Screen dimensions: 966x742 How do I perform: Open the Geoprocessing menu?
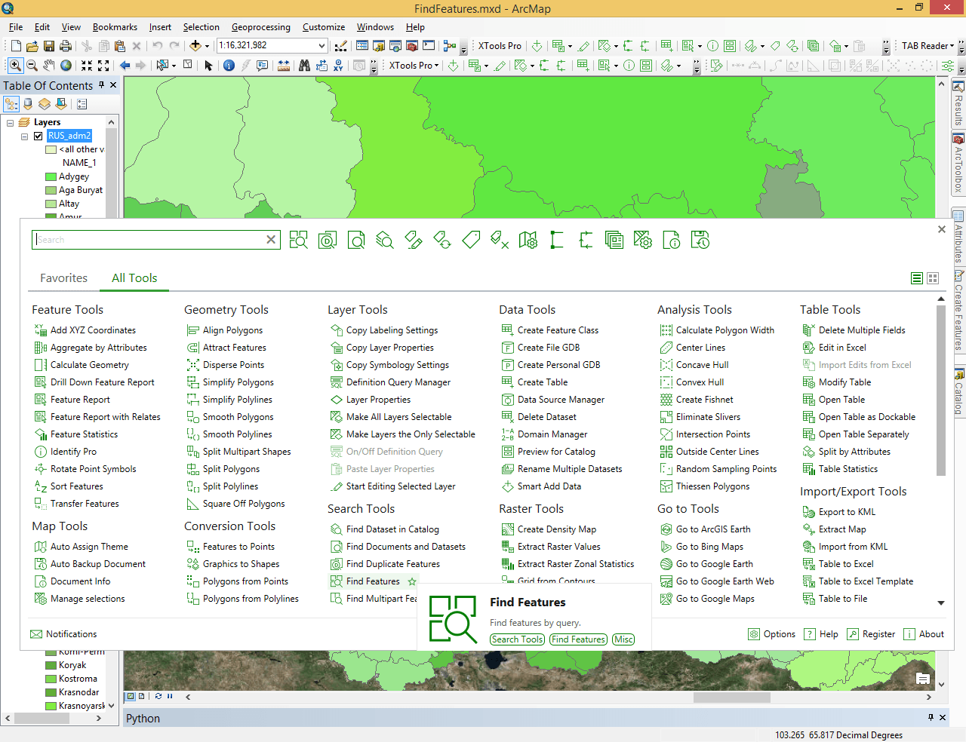[261, 27]
